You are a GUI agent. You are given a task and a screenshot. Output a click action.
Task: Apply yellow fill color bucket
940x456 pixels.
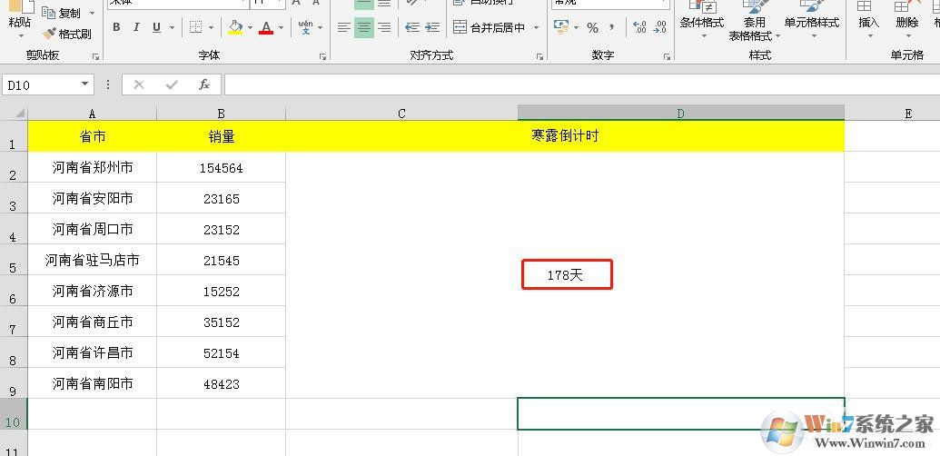[235, 27]
